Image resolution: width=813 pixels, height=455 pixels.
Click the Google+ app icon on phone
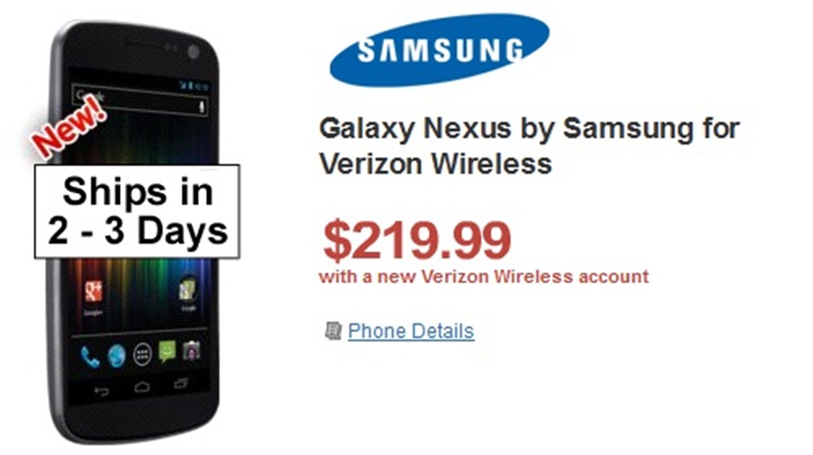click(x=94, y=291)
